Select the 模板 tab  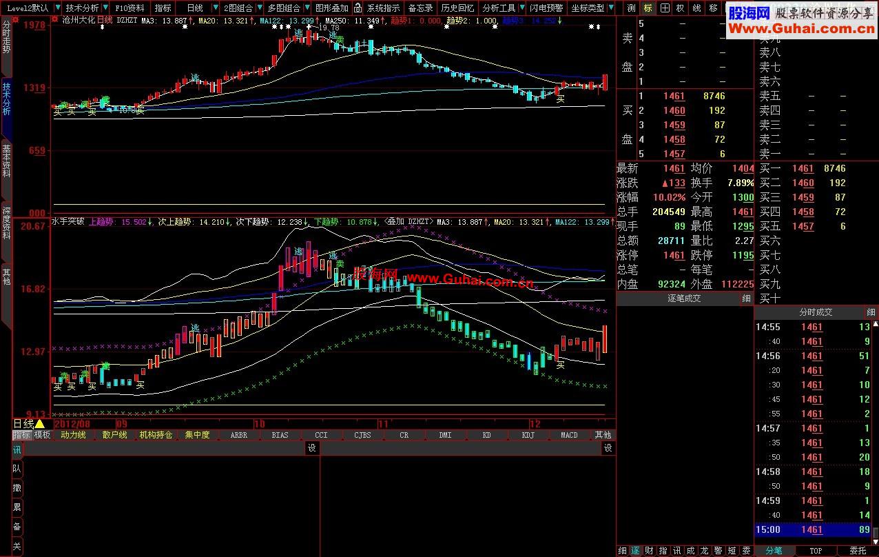coord(43,435)
